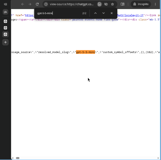The width and height of the screenshot is (161, 160).
Task: Close the find bar
Action: click(x=112, y=13)
